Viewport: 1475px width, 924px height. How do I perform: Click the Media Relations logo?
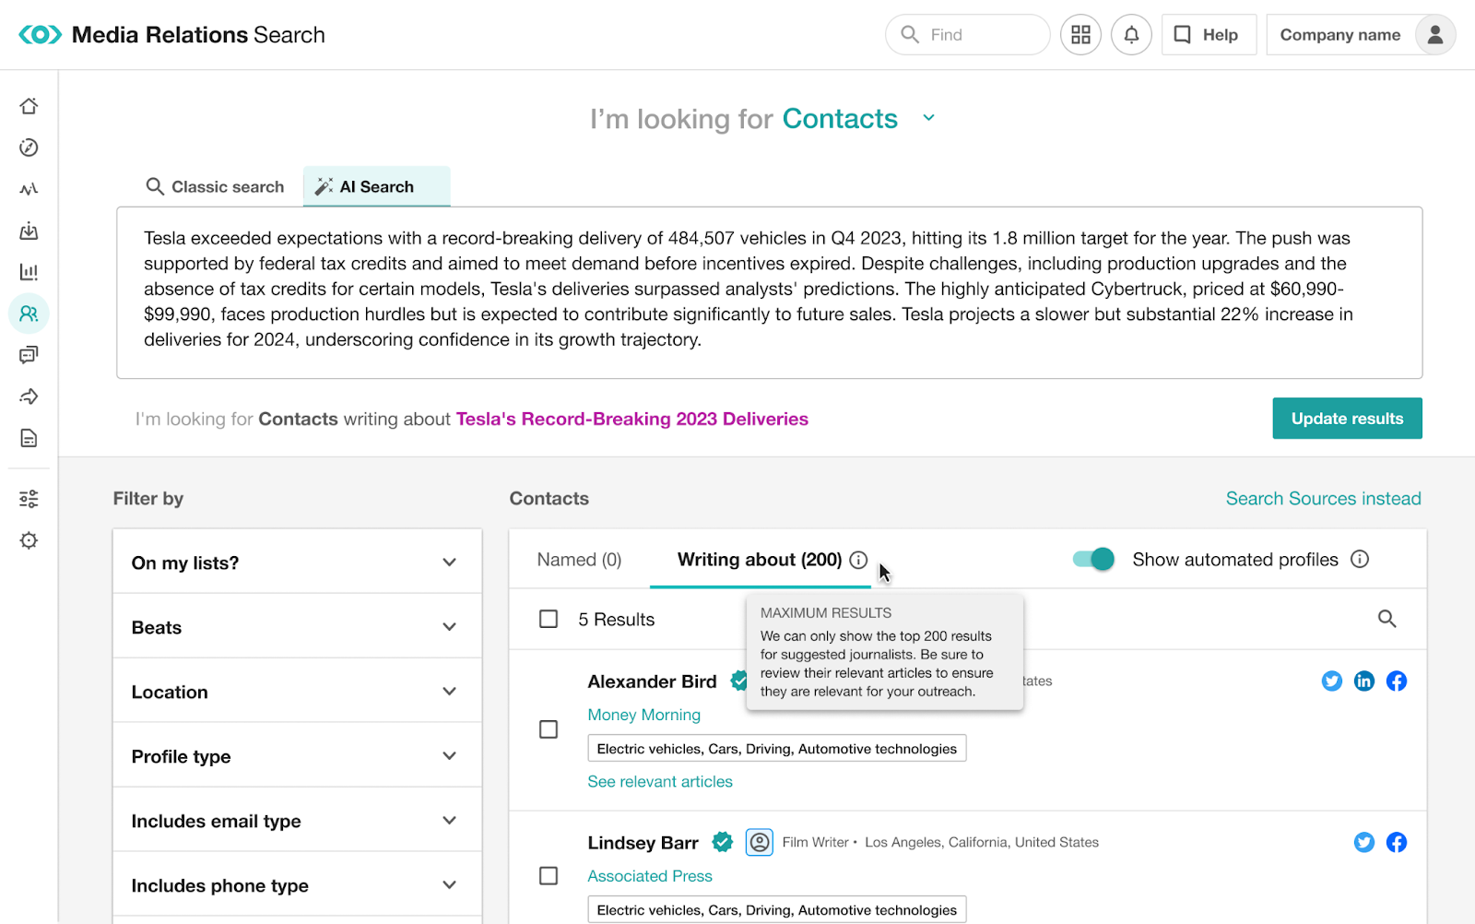click(41, 35)
